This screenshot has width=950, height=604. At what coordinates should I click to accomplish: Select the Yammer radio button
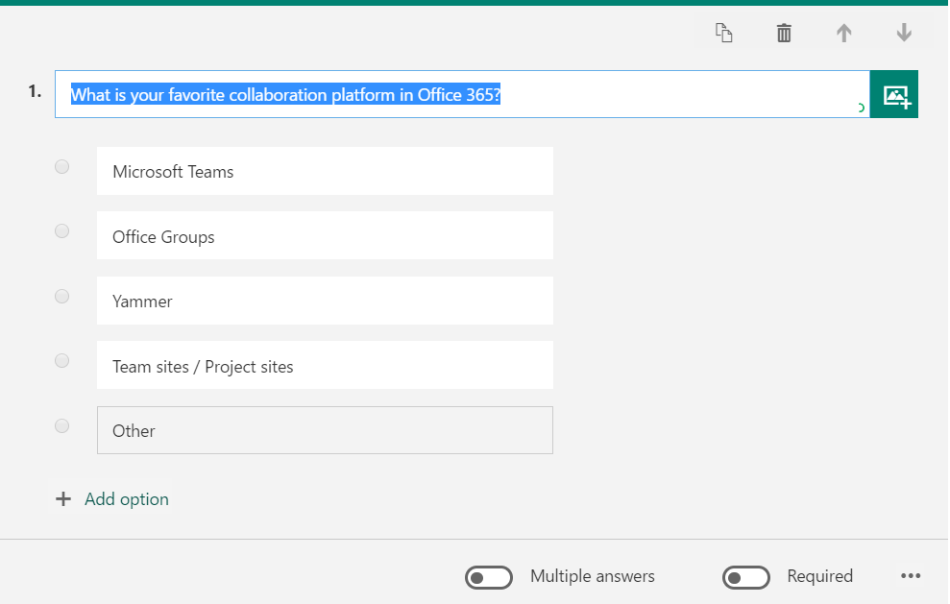[61, 297]
